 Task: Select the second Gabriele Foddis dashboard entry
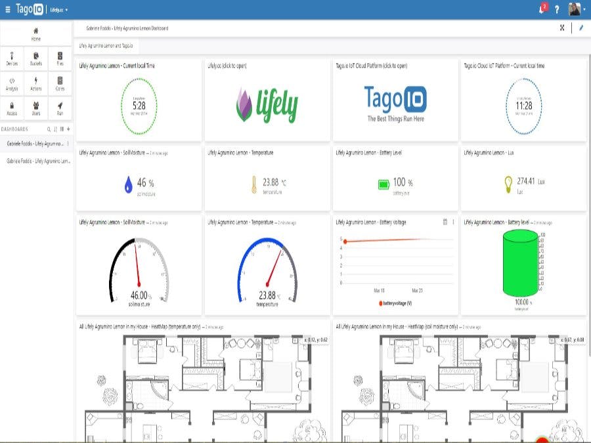tap(37, 161)
